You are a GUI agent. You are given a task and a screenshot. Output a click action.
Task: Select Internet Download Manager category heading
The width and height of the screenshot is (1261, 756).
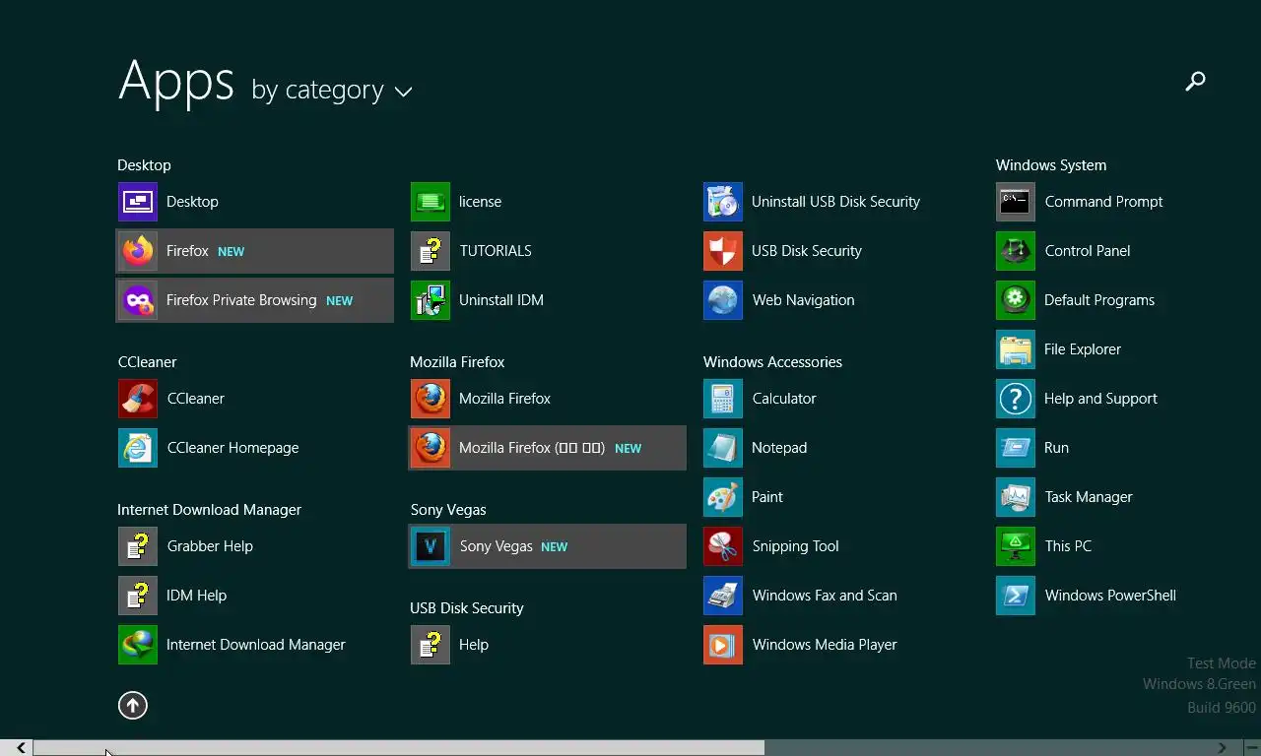(209, 510)
